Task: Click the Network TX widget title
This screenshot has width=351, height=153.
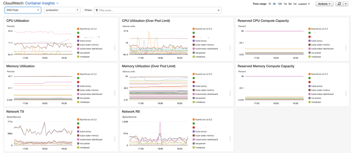Action: pos(15,112)
